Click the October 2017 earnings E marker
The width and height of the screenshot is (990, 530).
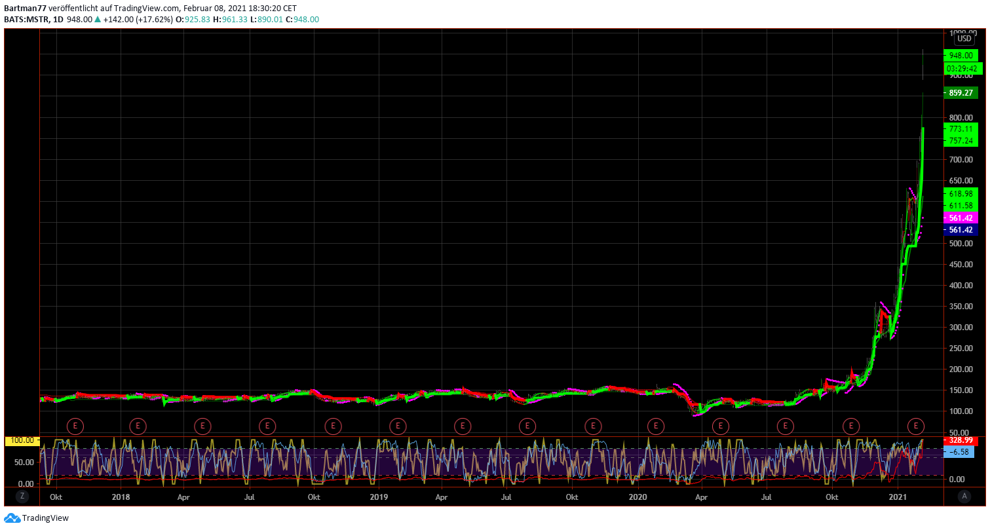[x=75, y=426]
